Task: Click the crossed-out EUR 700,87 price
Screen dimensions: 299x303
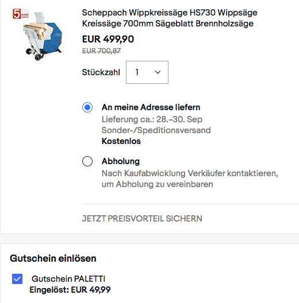Action: pos(101,51)
